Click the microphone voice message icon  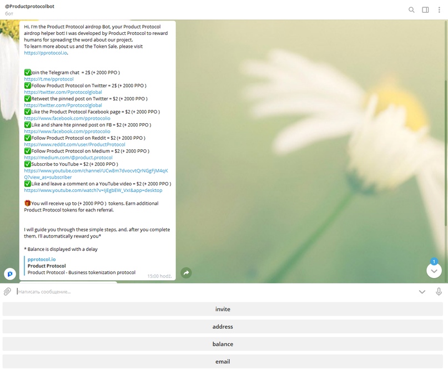pos(439,291)
